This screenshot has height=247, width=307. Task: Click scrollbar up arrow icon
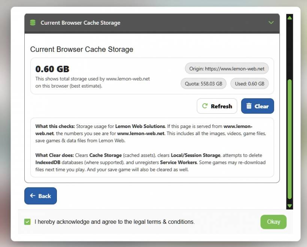click(289, 18)
